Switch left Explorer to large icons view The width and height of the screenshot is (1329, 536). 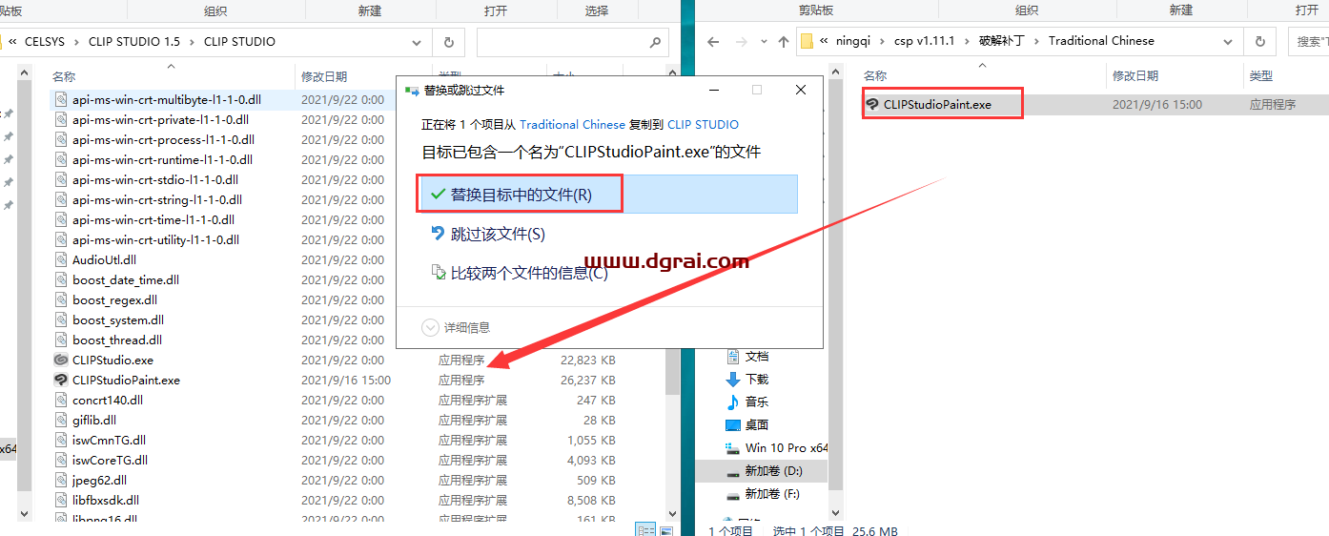(x=665, y=529)
